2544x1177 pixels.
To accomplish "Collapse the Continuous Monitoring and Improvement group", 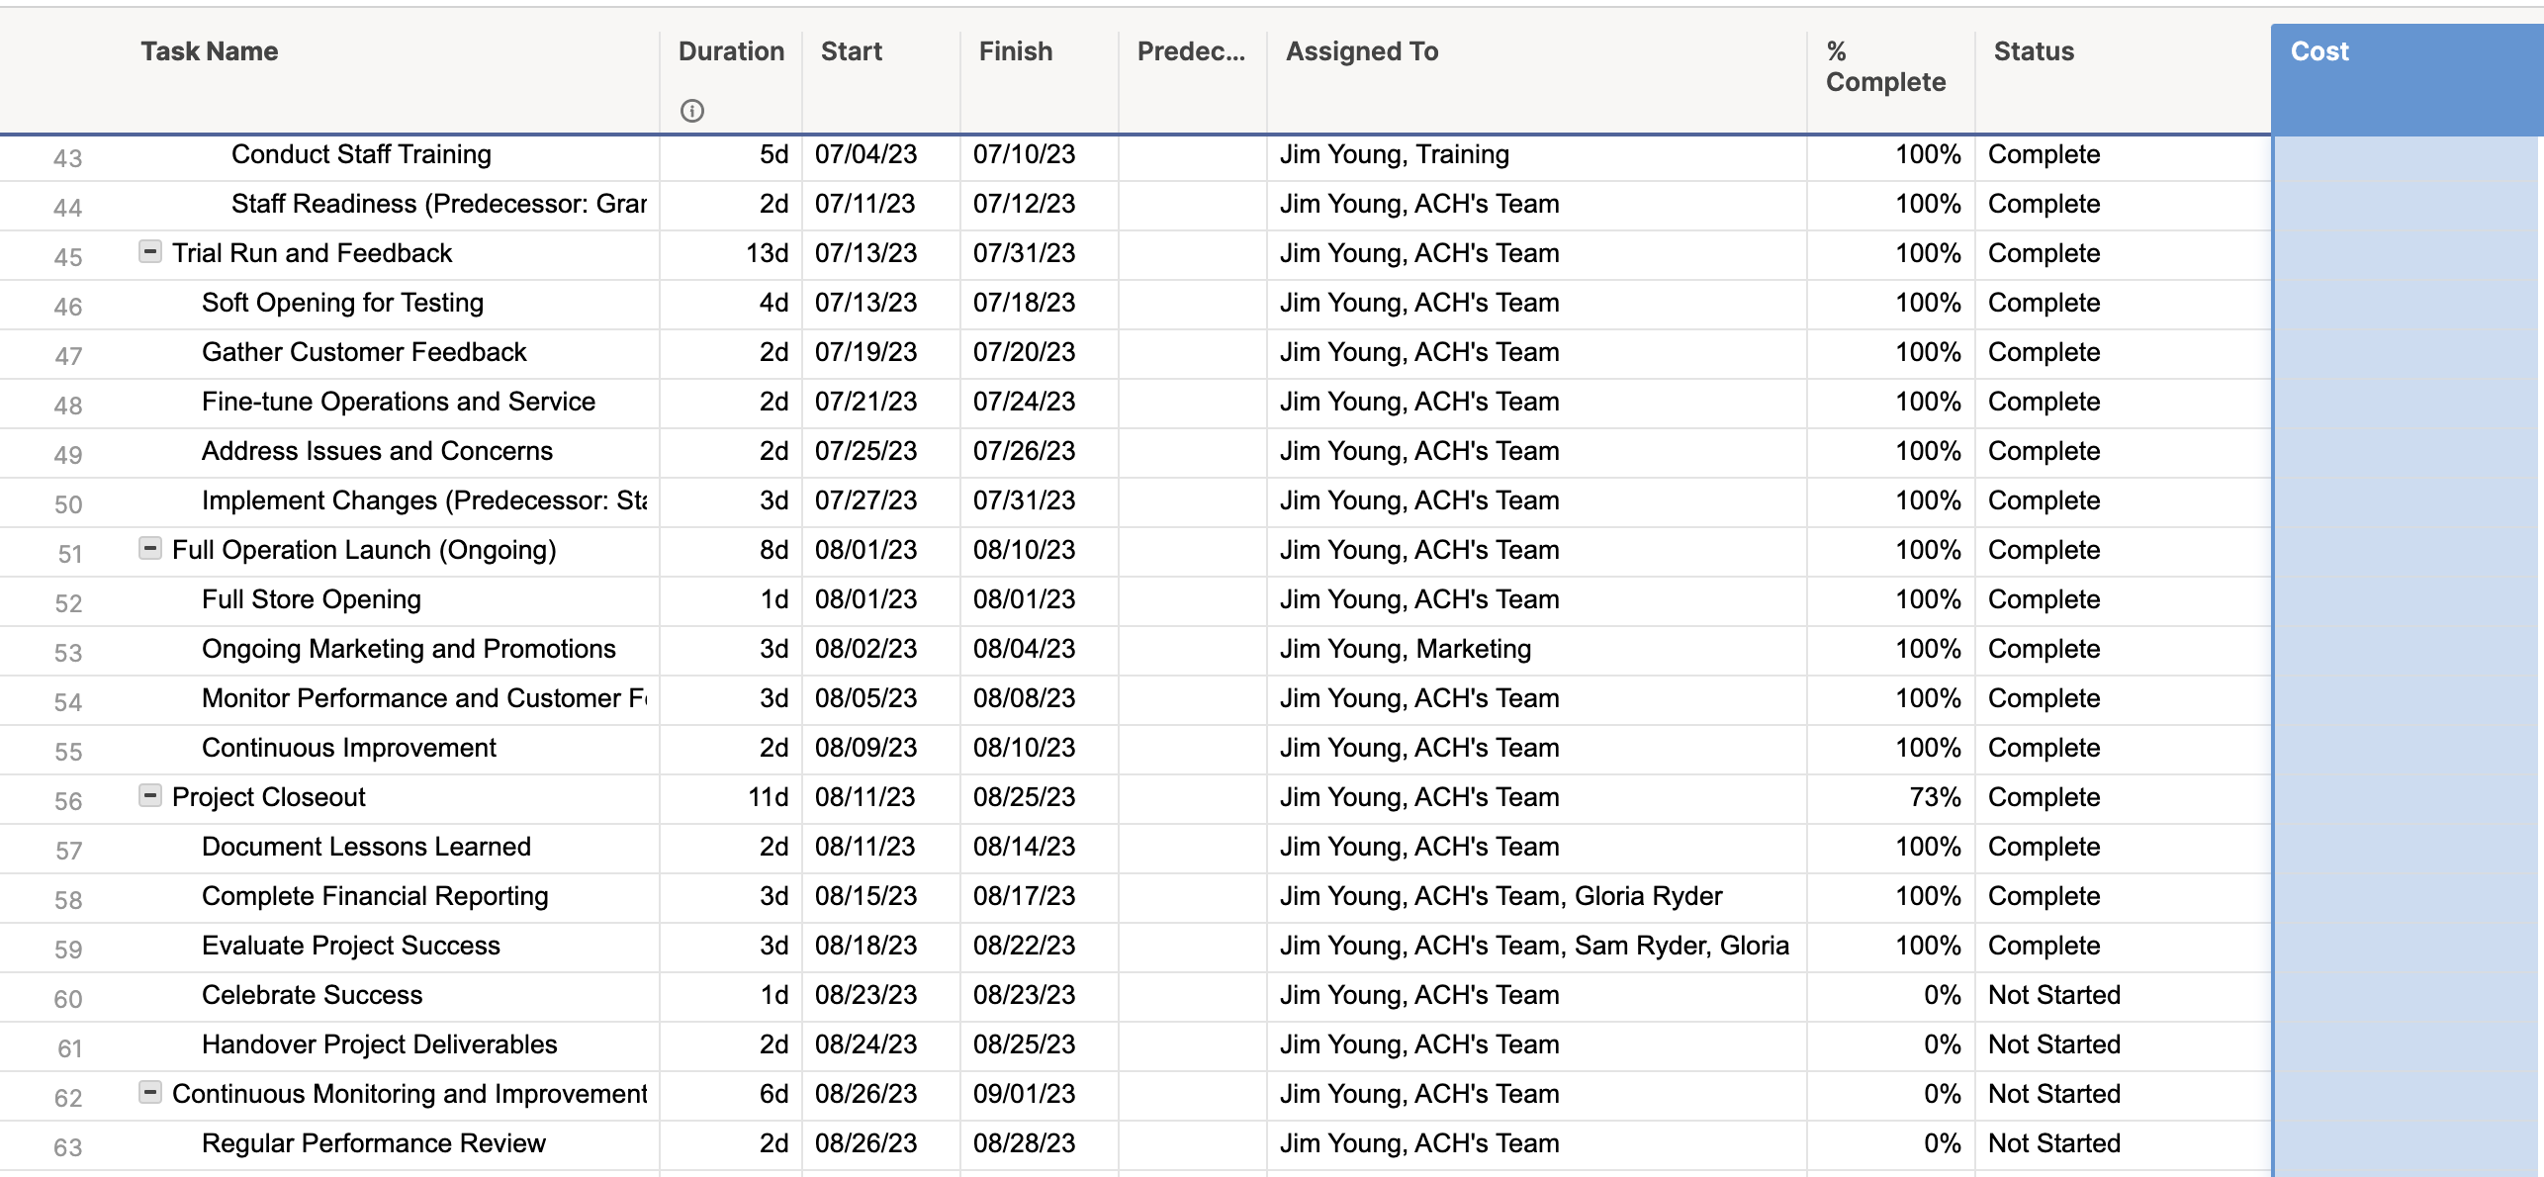I will 149,1093.
